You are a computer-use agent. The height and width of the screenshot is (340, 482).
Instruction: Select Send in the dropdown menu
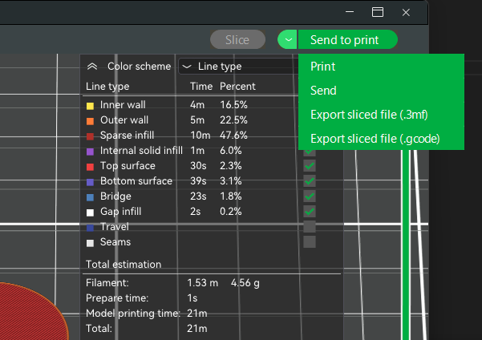pyautogui.click(x=323, y=91)
